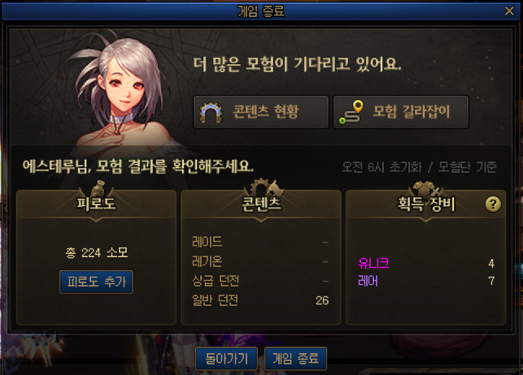The width and height of the screenshot is (523, 375).
Task: Click the pink 유니크 equipment entry
Action: pos(373,263)
